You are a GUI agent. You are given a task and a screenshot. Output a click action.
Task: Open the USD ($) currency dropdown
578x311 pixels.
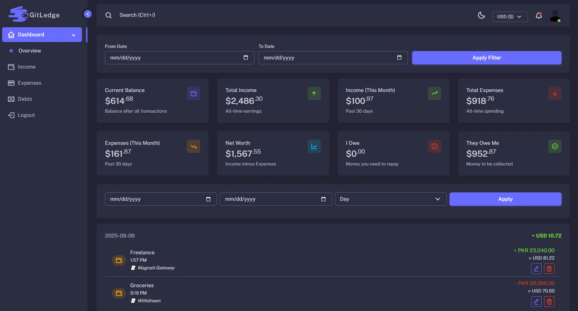pyautogui.click(x=510, y=17)
